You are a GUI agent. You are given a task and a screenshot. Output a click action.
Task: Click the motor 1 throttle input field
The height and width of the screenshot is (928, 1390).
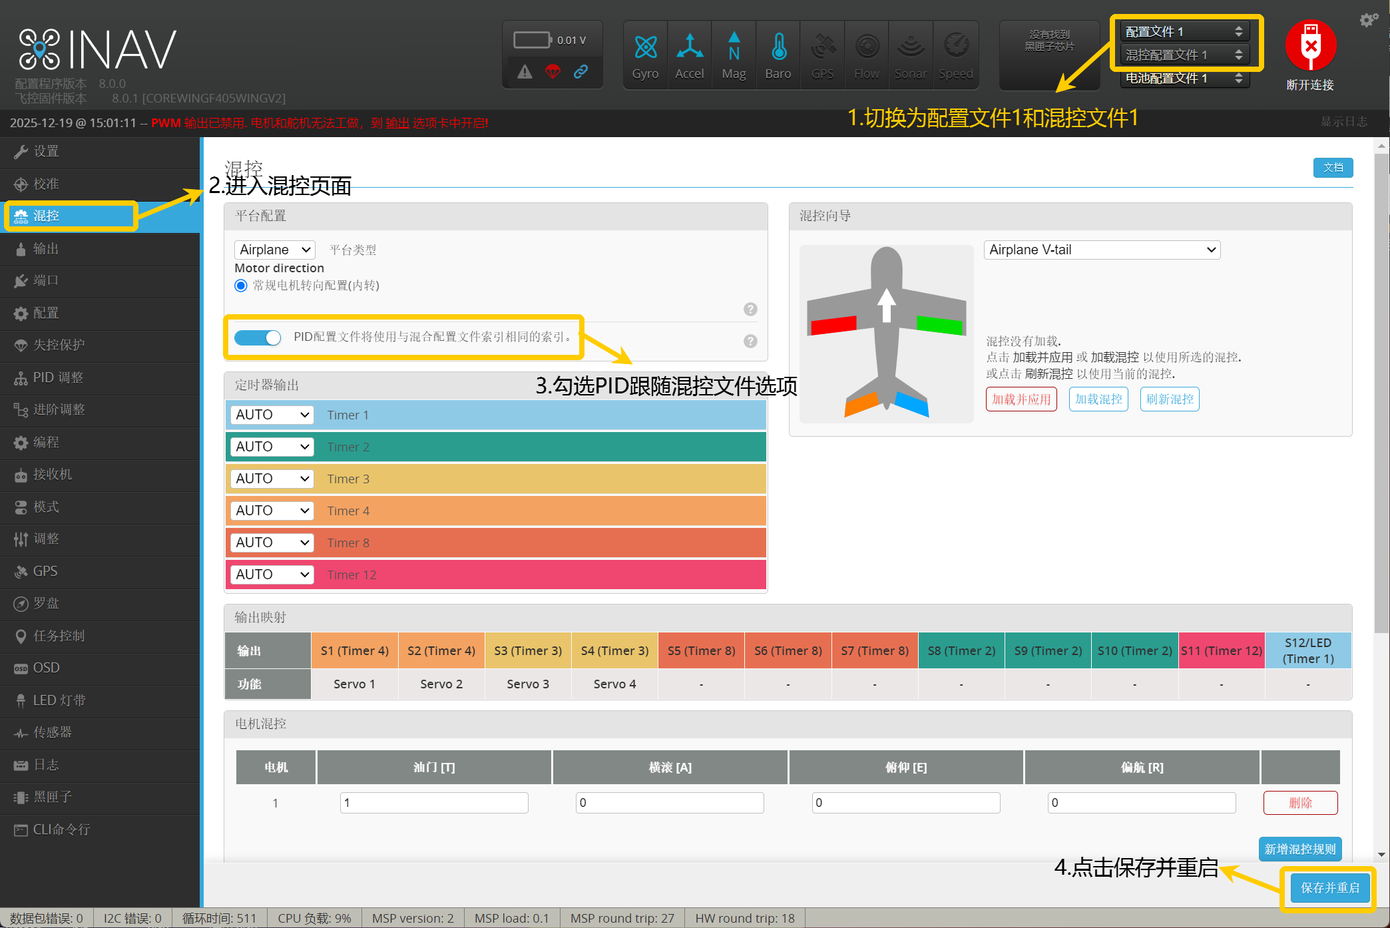coord(434,803)
